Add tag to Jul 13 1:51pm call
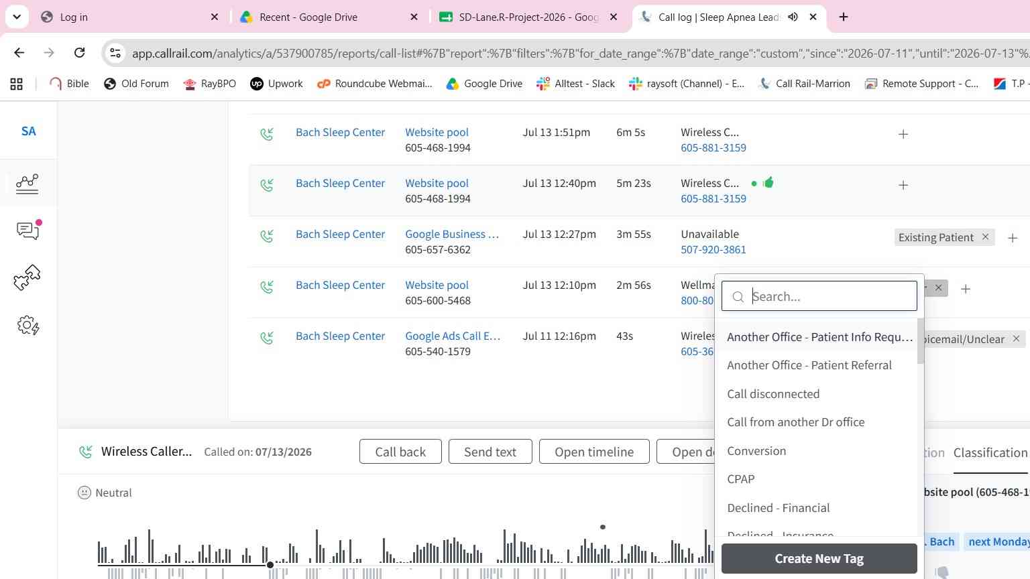 coord(903,134)
